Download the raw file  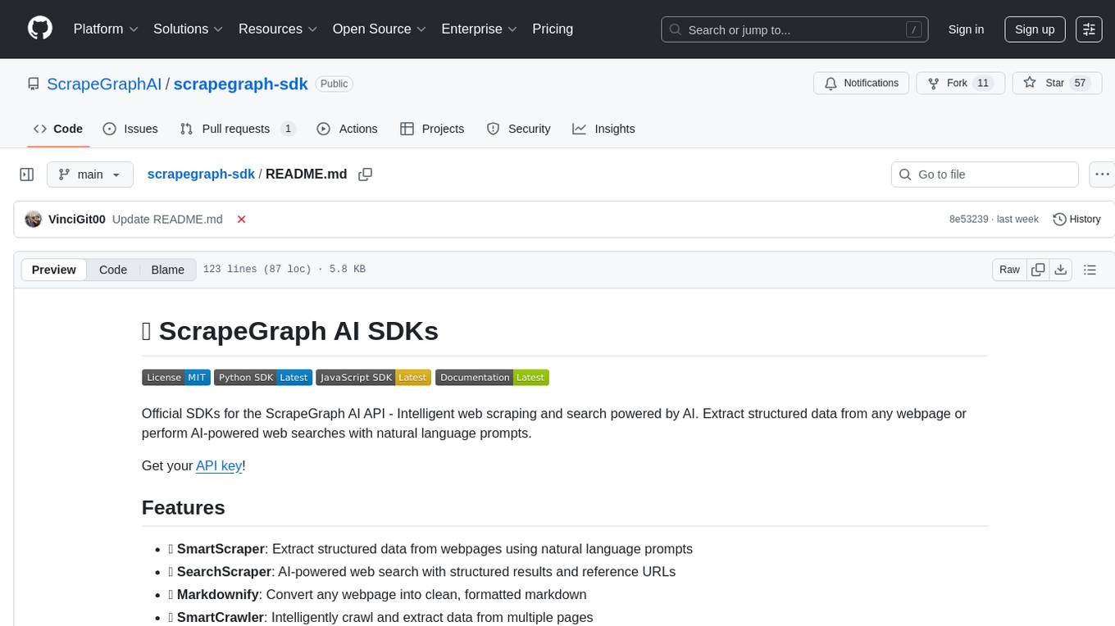tap(1060, 270)
